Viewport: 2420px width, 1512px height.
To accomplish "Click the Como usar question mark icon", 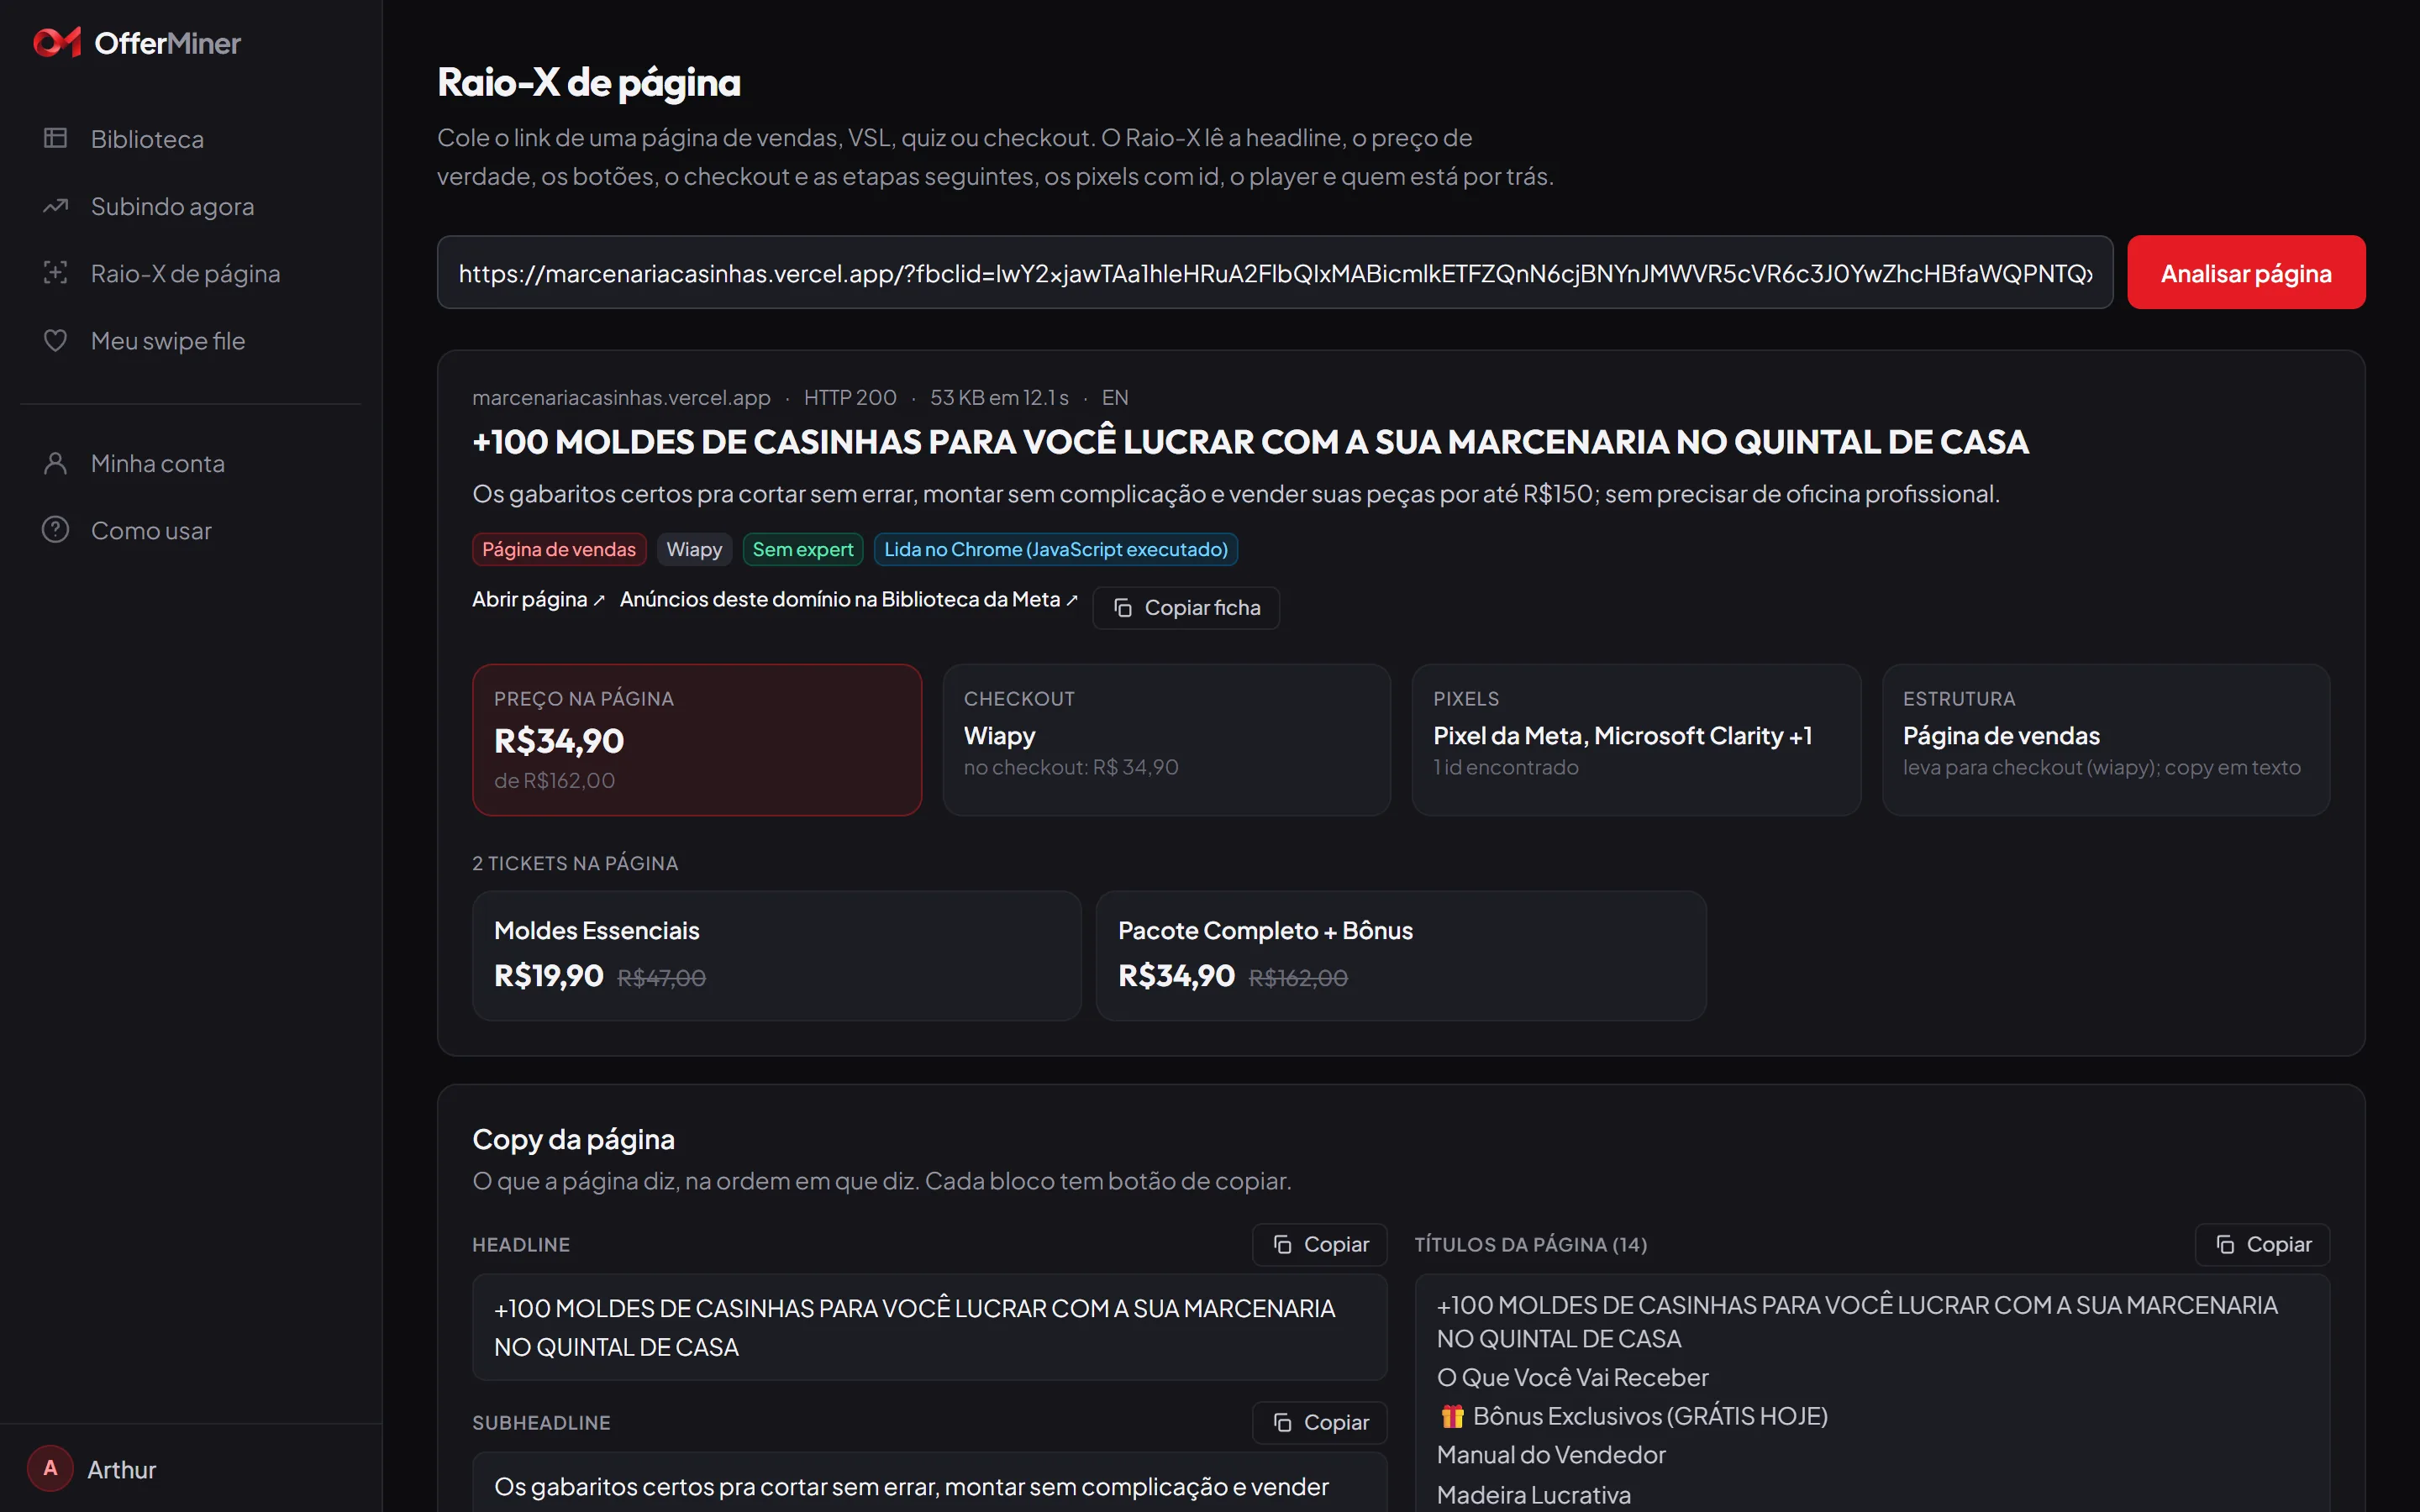I will [55, 530].
